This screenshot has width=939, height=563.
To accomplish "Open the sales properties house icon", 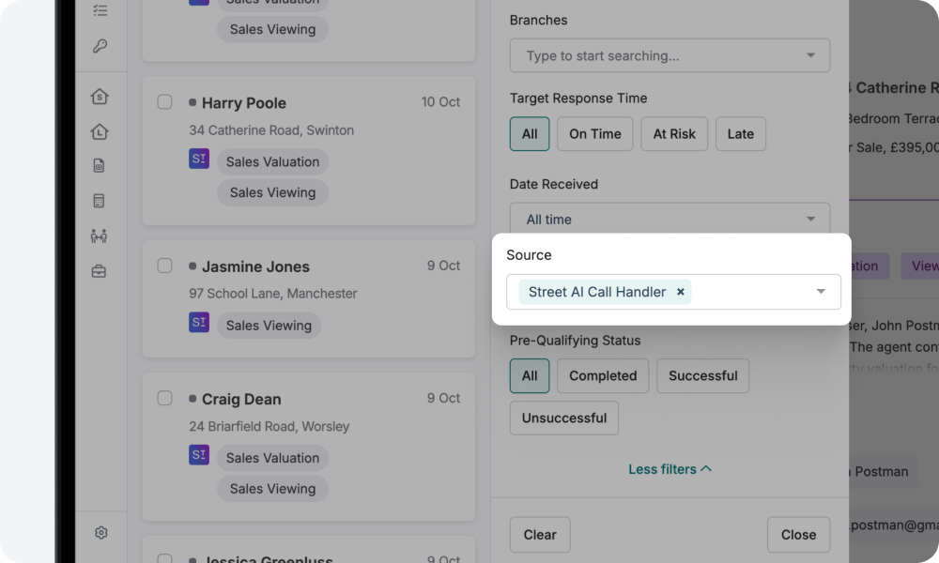I will pyautogui.click(x=100, y=96).
